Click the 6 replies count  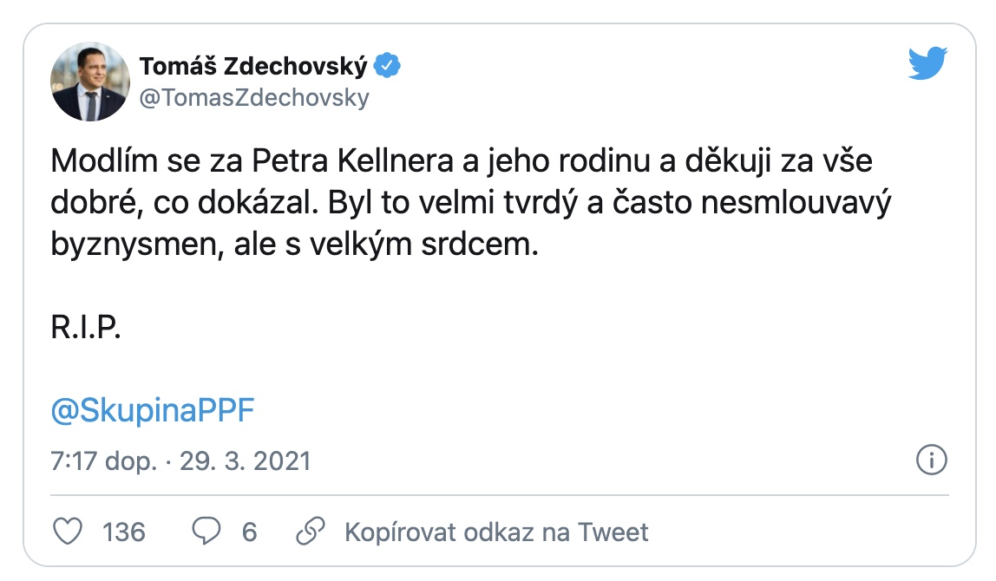(250, 531)
